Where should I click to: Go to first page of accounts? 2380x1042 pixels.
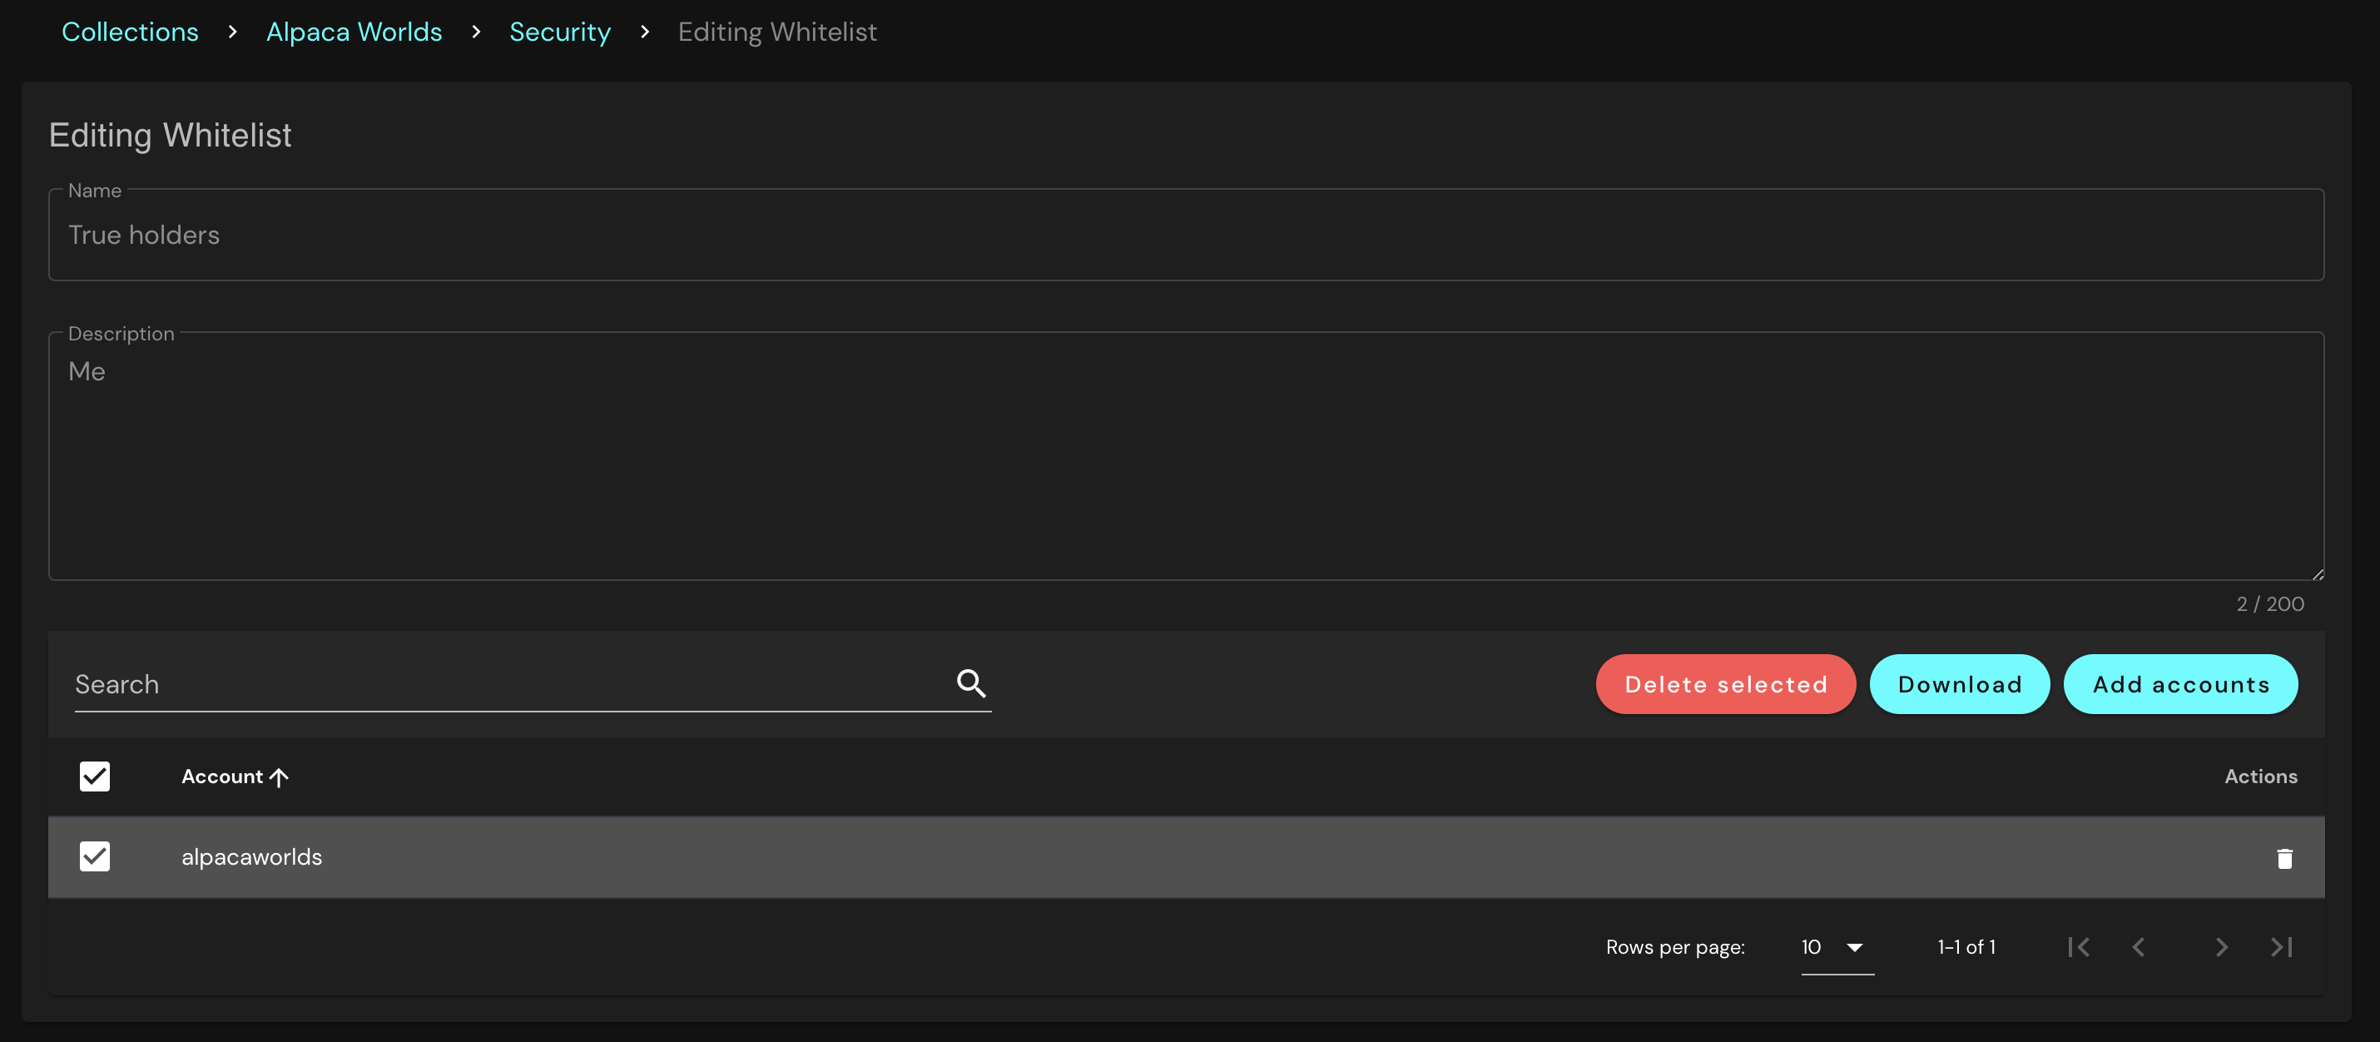pyautogui.click(x=2079, y=947)
